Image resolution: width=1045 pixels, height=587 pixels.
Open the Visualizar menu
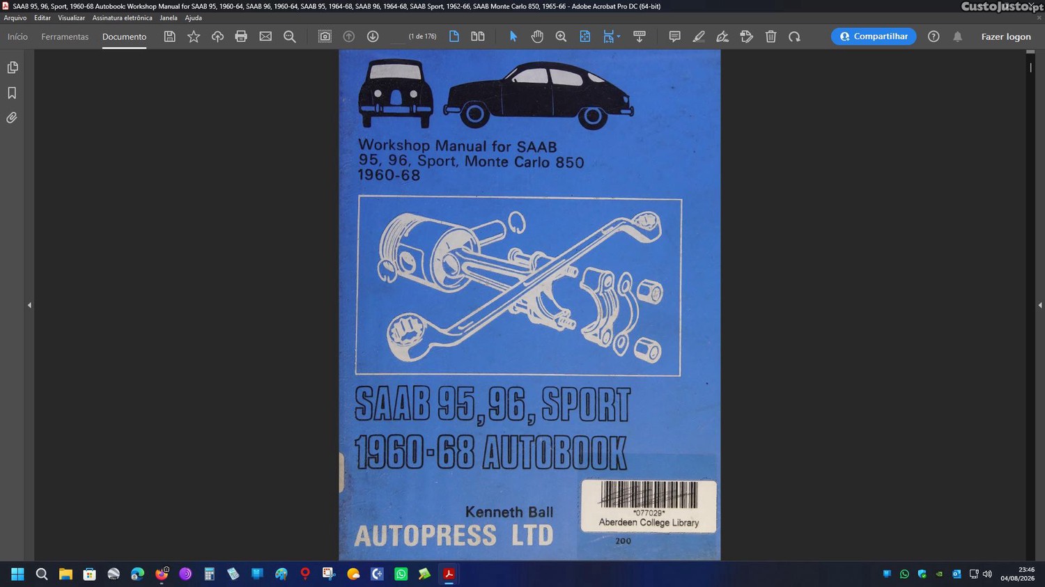point(71,18)
